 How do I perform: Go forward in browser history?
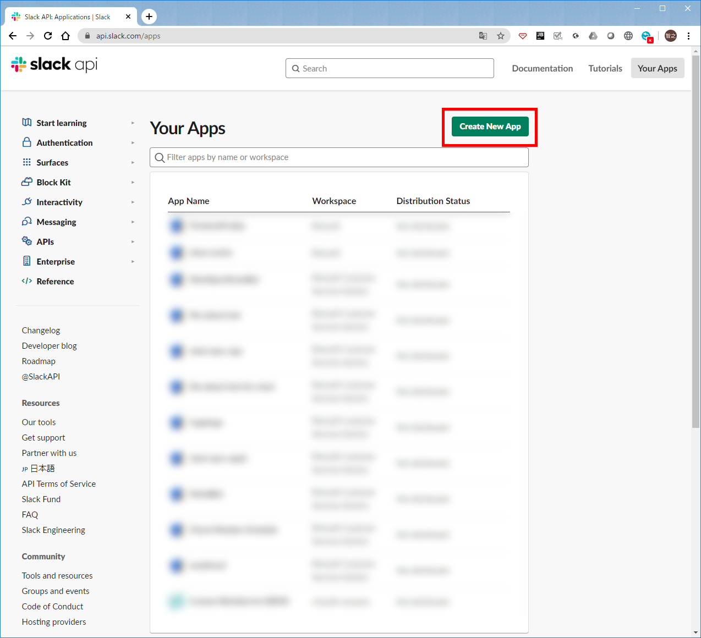click(30, 36)
